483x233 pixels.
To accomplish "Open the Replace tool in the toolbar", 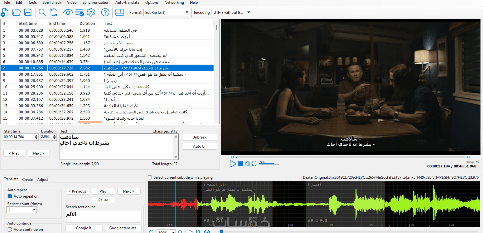I will coord(53,12).
